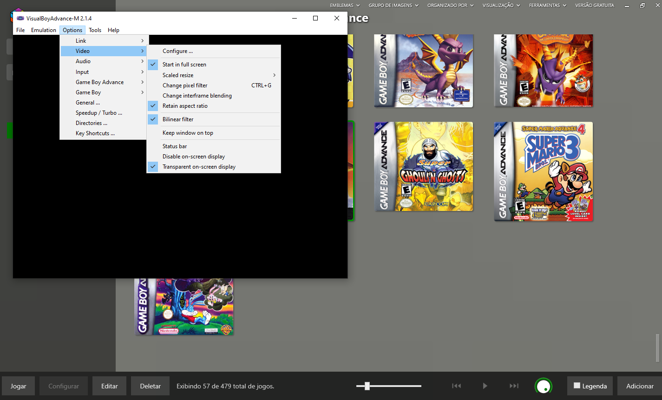Image resolution: width=662 pixels, height=400 pixels.
Task: Open the FERRAMENTAS dropdown
Action: pyautogui.click(x=548, y=6)
